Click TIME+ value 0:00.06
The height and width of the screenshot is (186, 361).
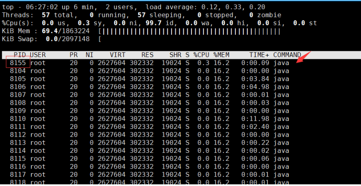coord(255,159)
